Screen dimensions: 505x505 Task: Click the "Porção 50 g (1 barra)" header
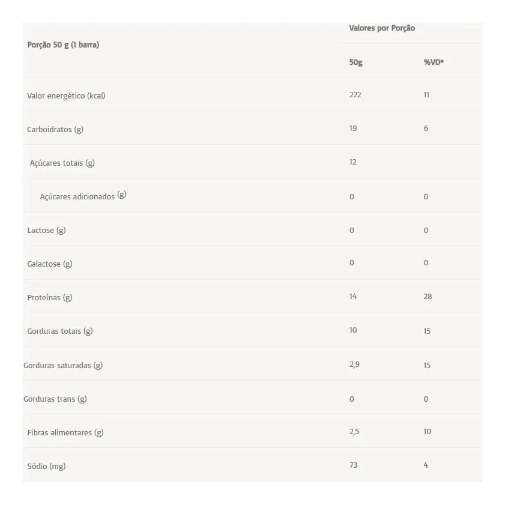[63, 45]
